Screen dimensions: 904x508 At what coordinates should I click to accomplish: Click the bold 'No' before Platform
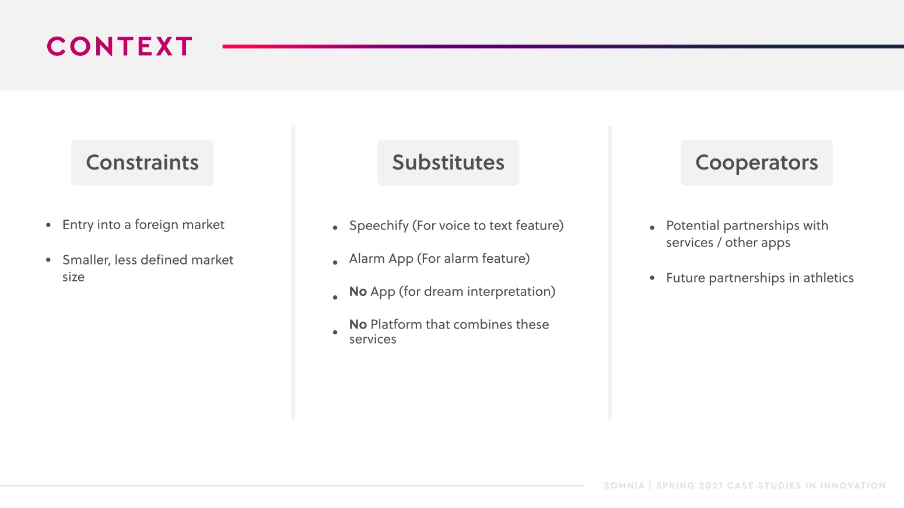(358, 324)
